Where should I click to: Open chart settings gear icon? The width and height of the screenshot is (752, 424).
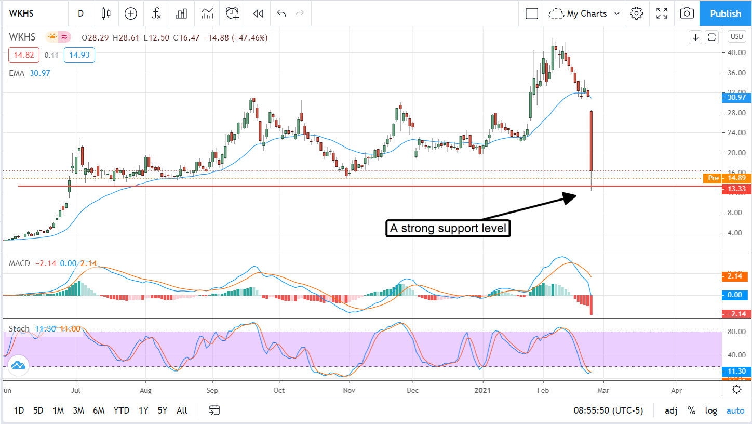636,14
